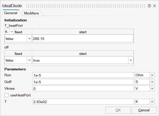Open the off start value dropdown
This screenshot has width=159, height=116.
pos(131,60)
